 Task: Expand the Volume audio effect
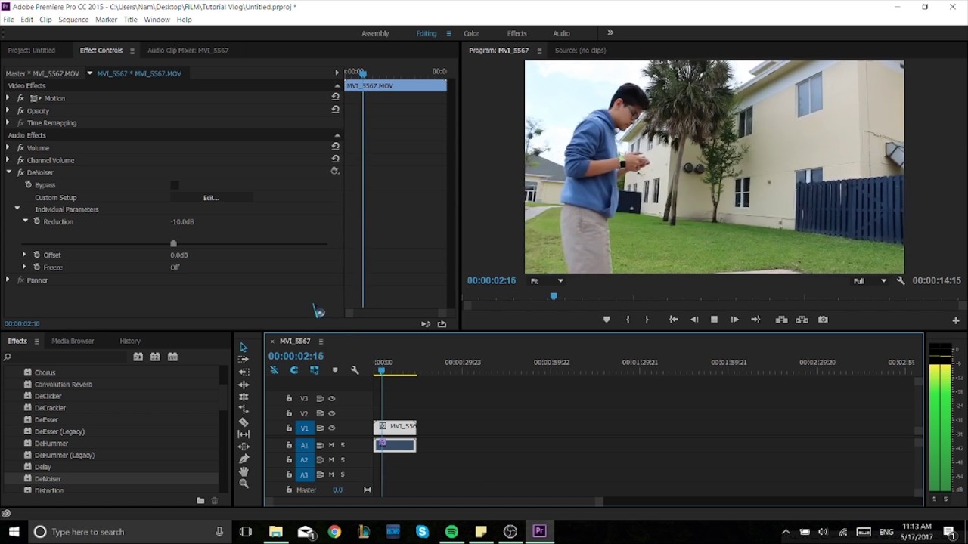pyautogui.click(x=8, y=148)
